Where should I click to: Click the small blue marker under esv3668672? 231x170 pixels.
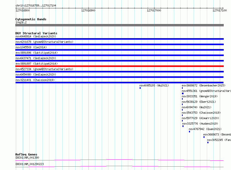182,88
